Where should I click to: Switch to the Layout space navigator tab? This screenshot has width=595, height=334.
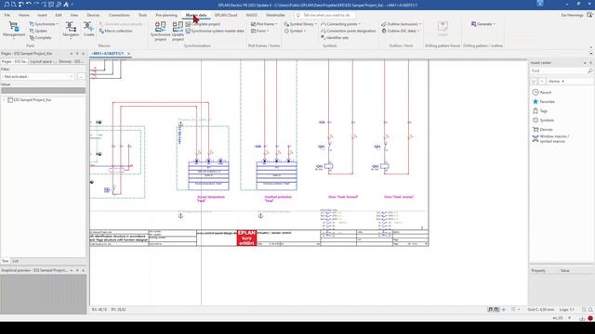point(43,61)
